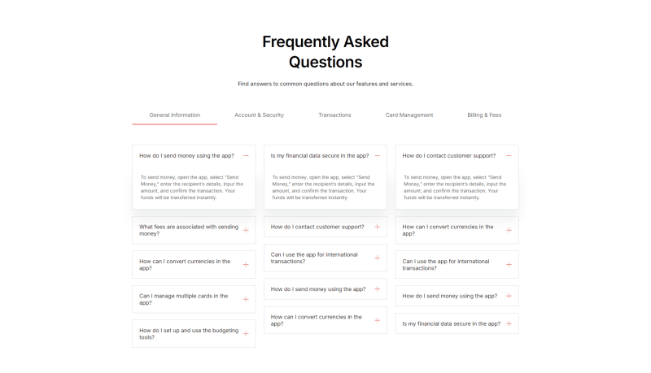Click plus icon for 'Can I manage multiple cards'
The height and width of the screenshot is (373, 651).
[x=246, y=299]
